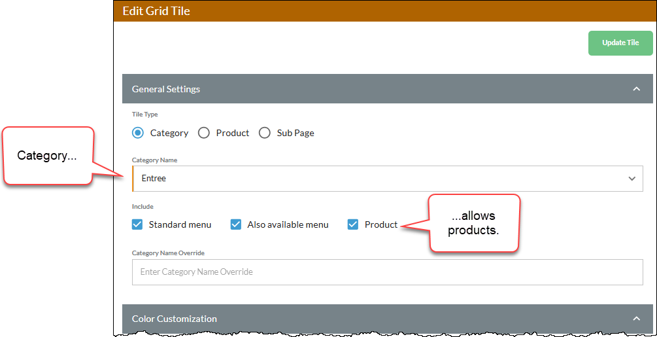Screen dimensions: 657x337
Task: Click the Tile Type label
Action: point(145,114)
